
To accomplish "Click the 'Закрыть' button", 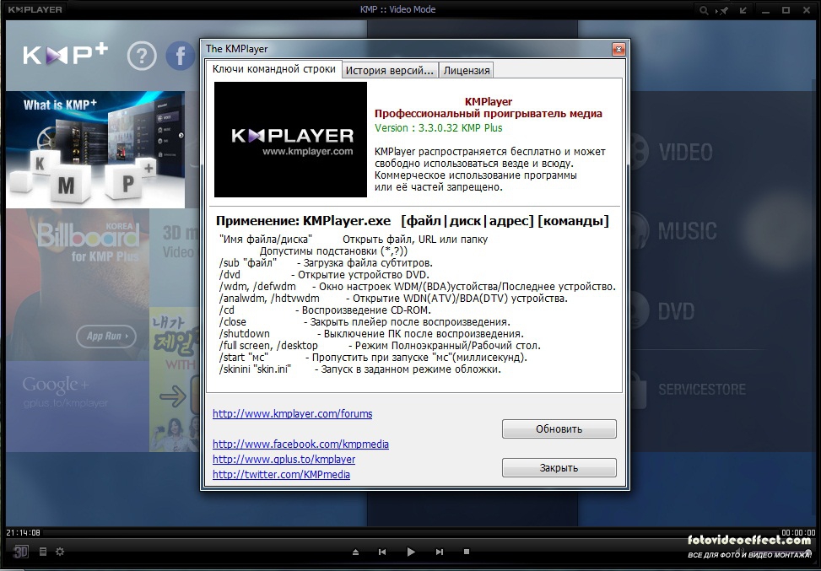I will point(559,468).
